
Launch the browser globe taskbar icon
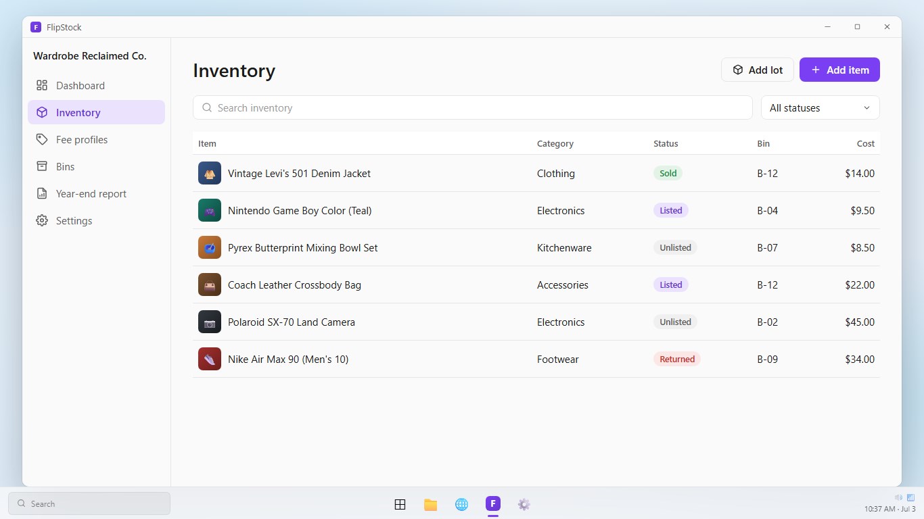(461, 504)
